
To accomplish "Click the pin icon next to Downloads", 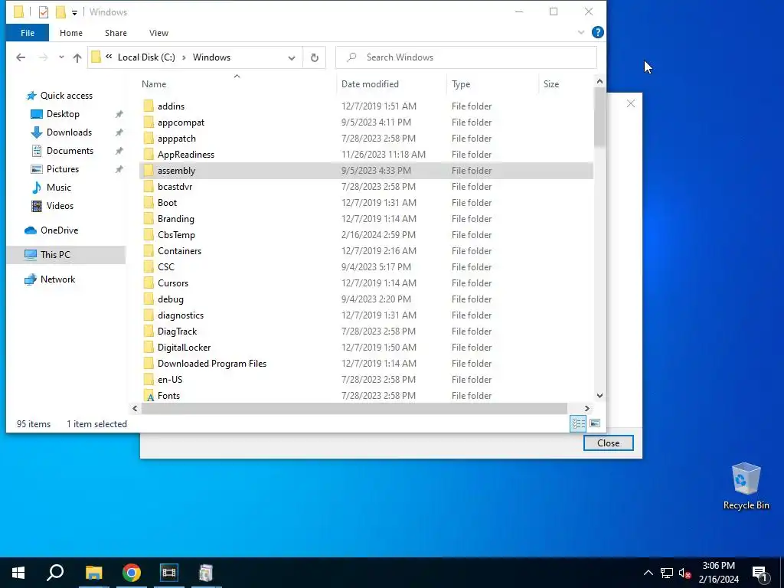I will click(119, 133).
